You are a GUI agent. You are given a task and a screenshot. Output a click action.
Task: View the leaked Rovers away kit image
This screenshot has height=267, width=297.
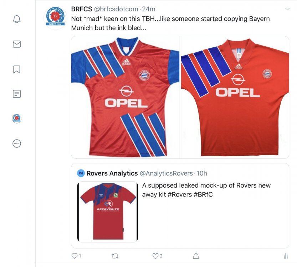(x=108, y=212)
